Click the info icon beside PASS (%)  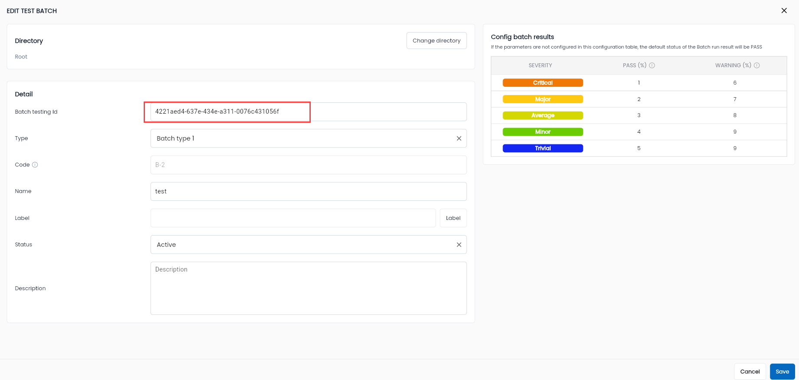click(652, 66)
